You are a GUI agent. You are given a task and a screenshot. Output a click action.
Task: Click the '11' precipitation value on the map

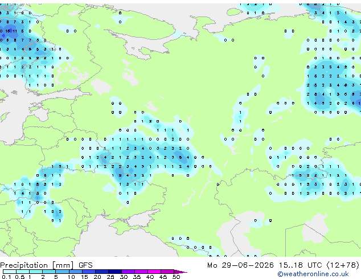[15, 31]
